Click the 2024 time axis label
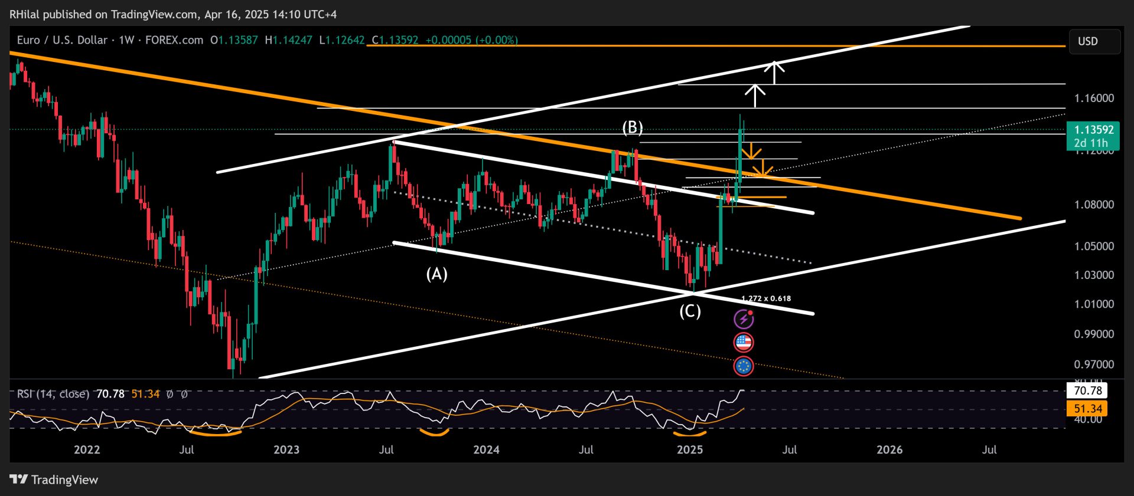1134x496 pixels. tap(486, 449)
